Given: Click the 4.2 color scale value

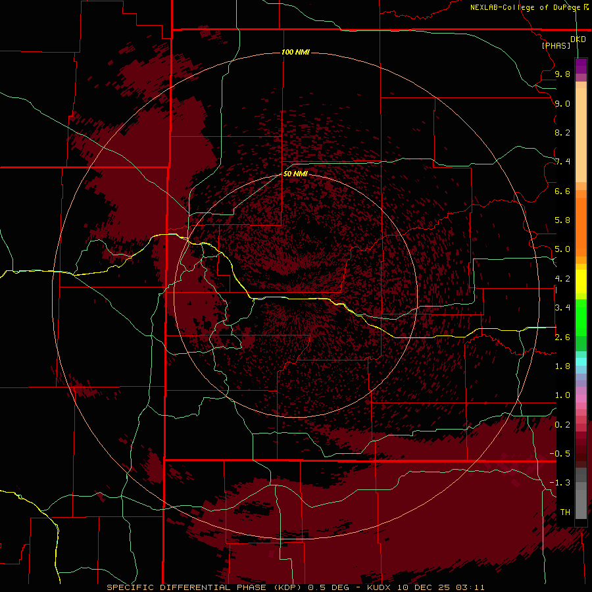Looking at the screenshot, I should click(562, 279).
